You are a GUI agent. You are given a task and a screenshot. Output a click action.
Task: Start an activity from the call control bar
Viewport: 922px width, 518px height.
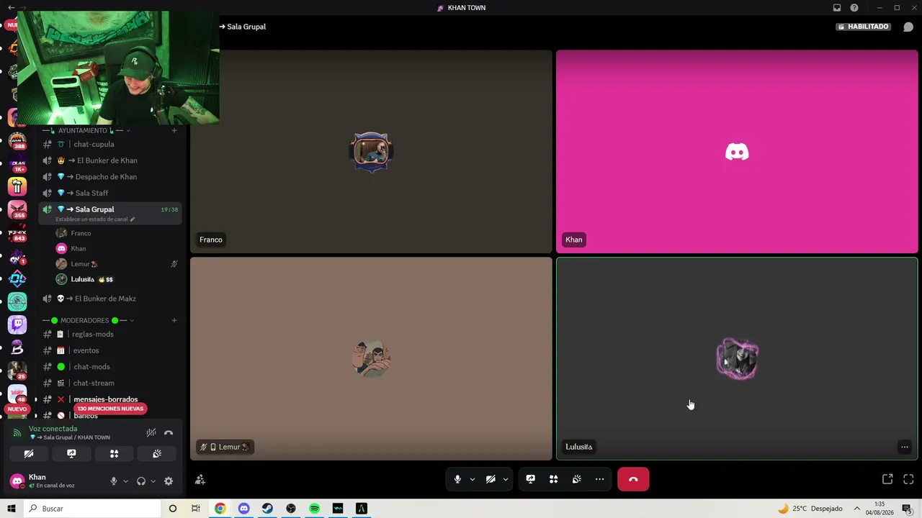(x=554, y=479)
